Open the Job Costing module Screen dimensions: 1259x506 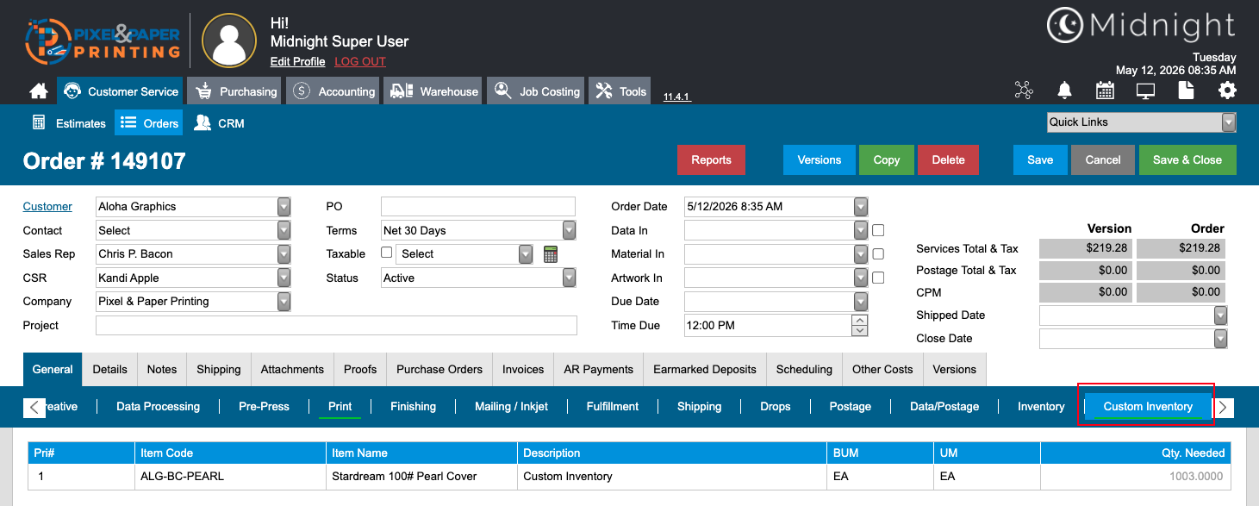click(x=535, y=91)
